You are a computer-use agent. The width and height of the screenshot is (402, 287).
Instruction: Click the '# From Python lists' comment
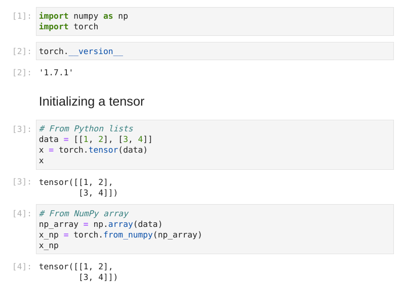[x=86, y=128]
